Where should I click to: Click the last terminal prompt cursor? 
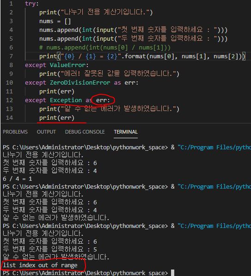(x=173, y=272)
